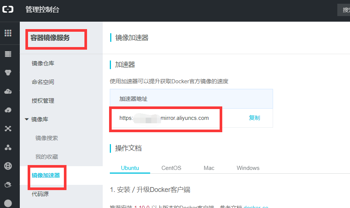Open 命名空间 in the left menu
This screenshot has width=350, height=208.
[43, 82]
